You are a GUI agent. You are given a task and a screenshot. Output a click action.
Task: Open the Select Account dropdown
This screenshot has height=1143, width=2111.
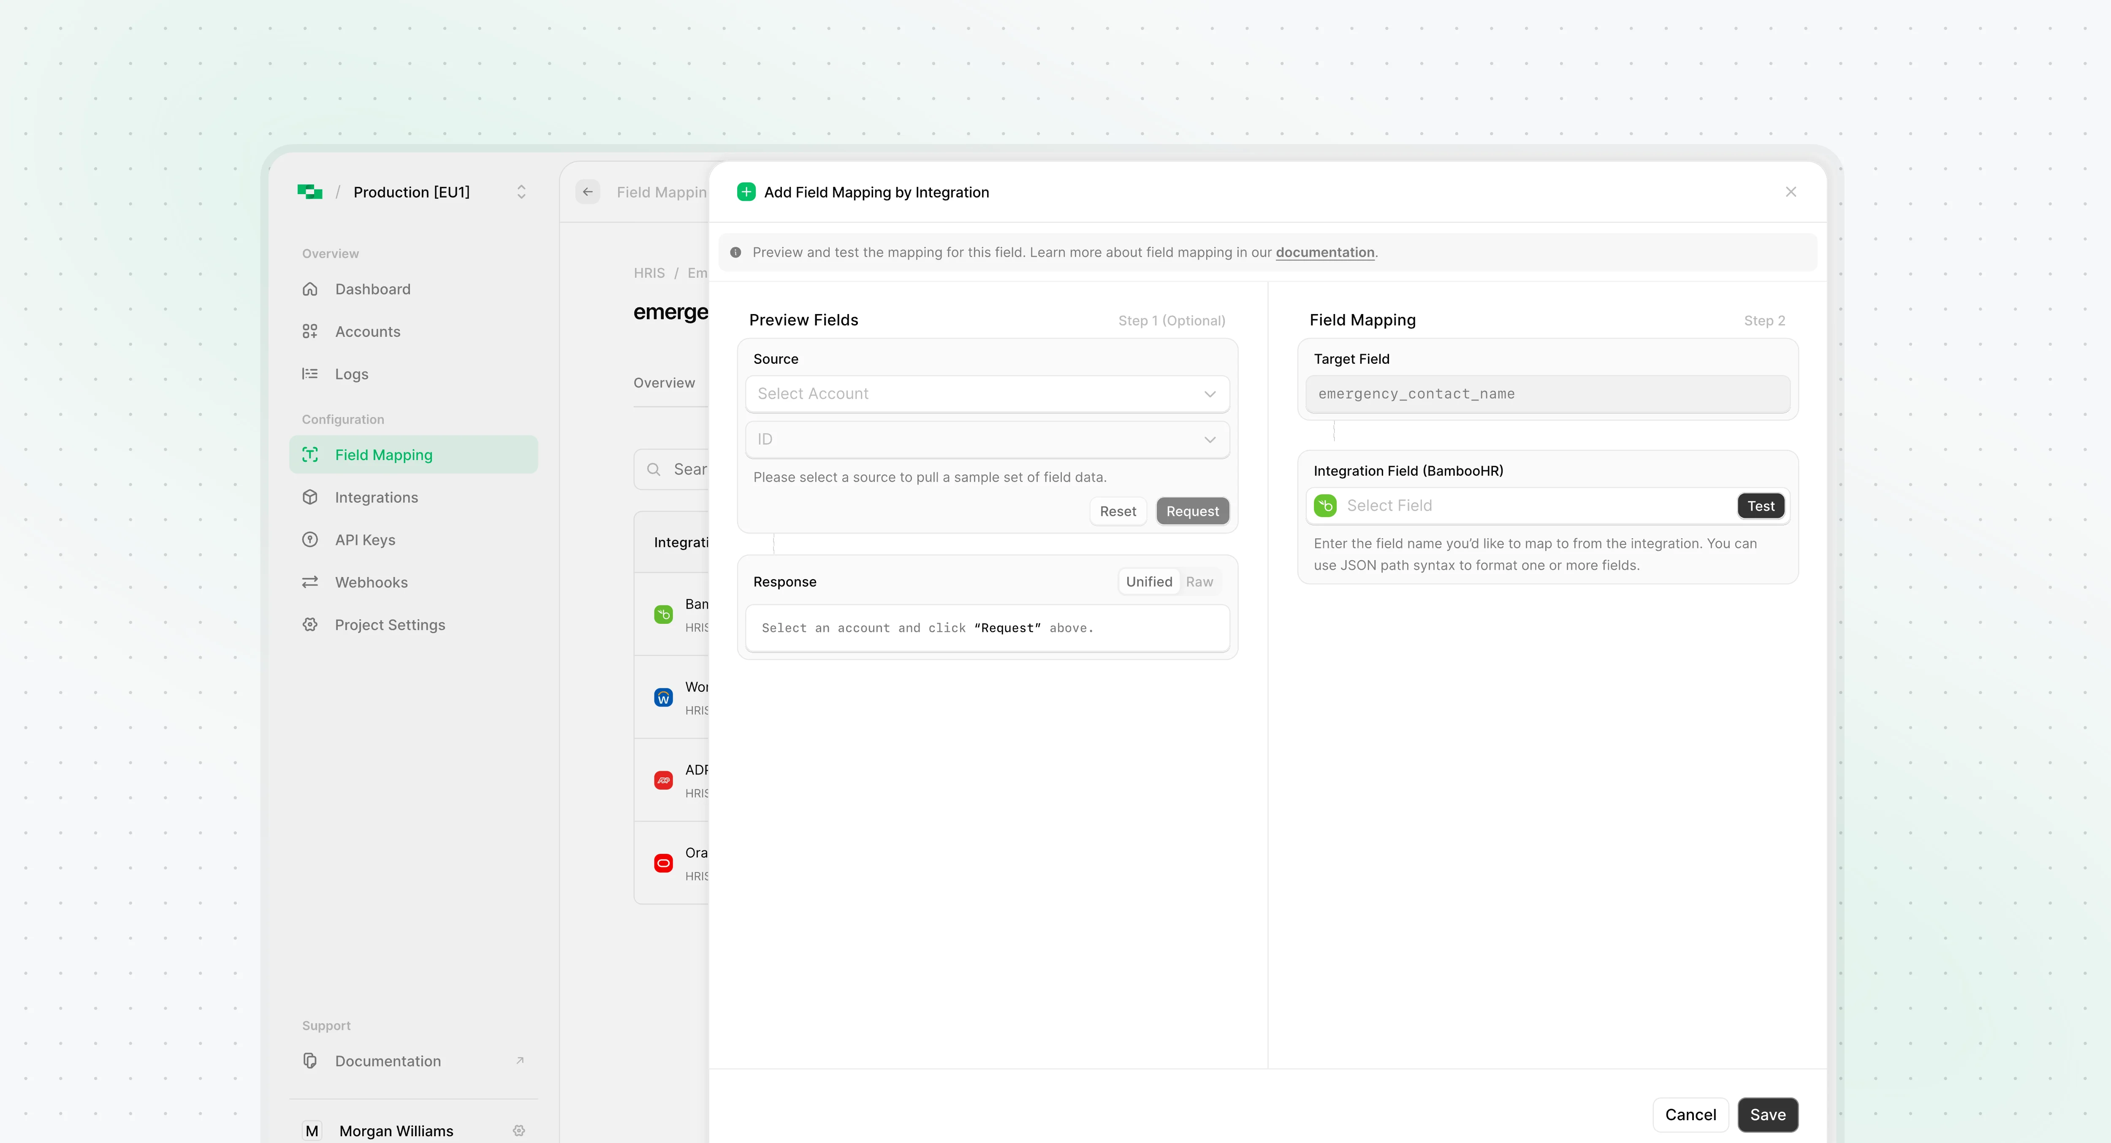(x=987, y=393)
